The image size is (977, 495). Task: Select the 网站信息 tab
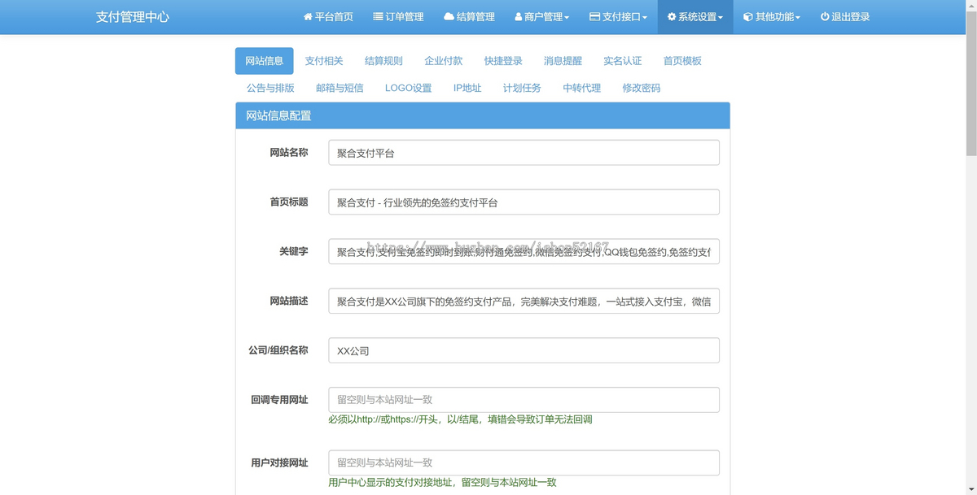tap(265, 61)
